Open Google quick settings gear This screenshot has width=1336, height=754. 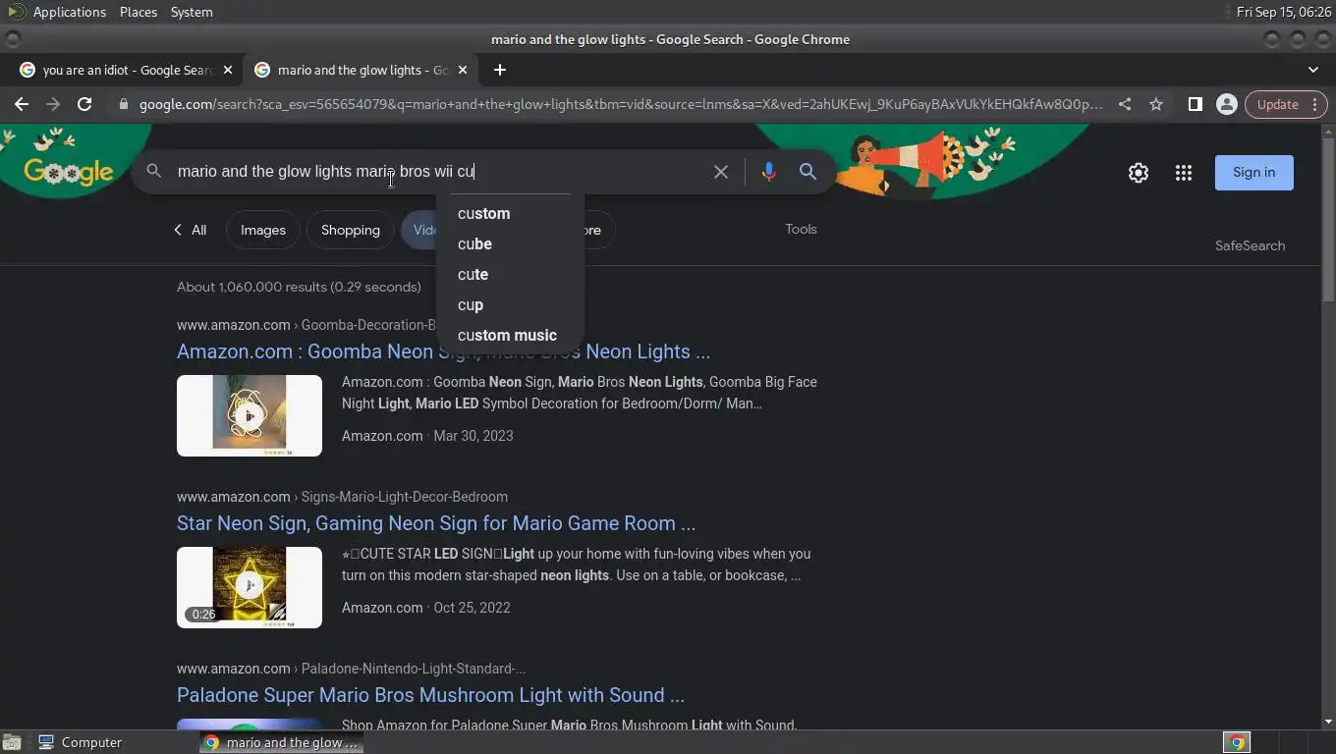coord(1138,173)
